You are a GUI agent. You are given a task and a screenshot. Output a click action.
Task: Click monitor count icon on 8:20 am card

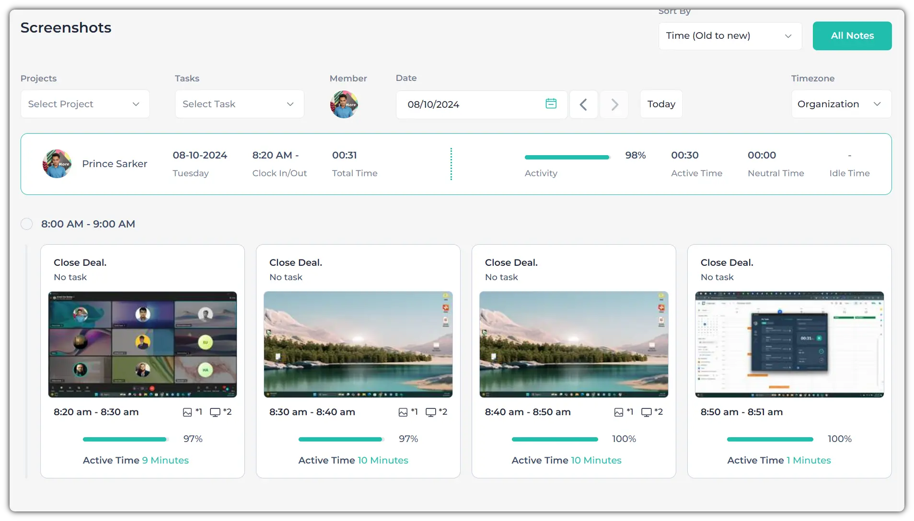215,412
